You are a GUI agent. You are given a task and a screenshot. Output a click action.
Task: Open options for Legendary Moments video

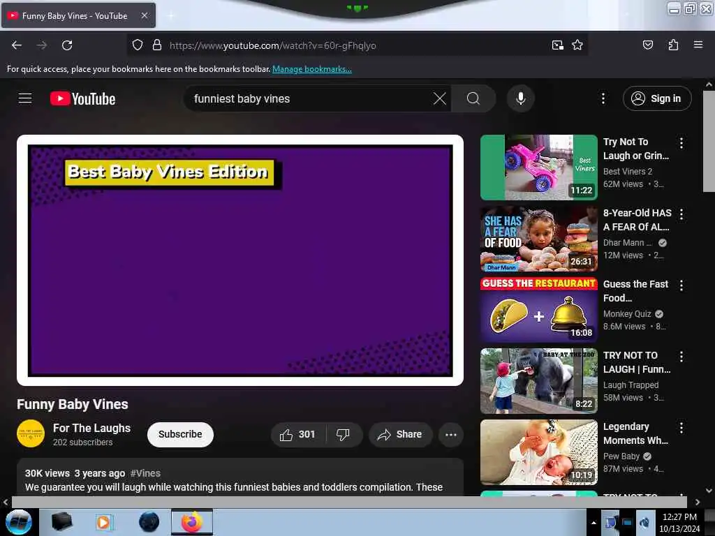click(681, 428)
